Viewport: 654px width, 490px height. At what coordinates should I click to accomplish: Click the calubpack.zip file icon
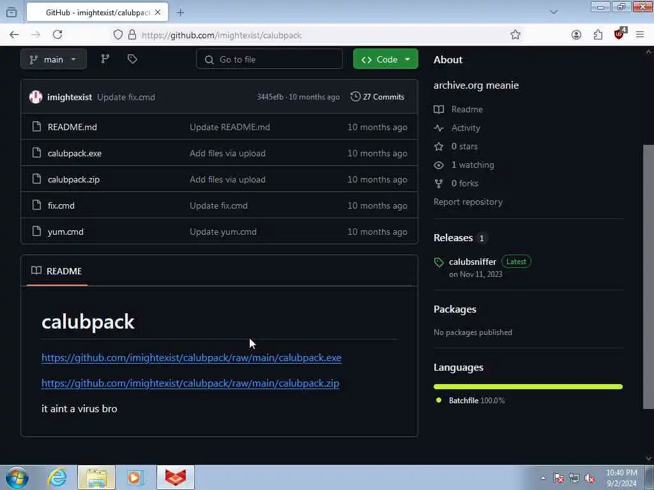pyautogui.click(x=36, y=179)
